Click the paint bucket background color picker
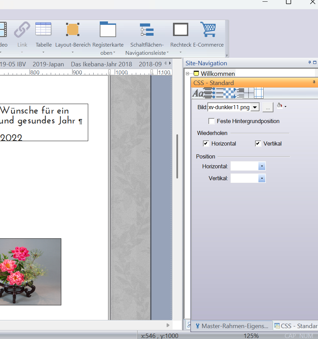This screenshot has height=339, width=318. [x=280, y=106]
